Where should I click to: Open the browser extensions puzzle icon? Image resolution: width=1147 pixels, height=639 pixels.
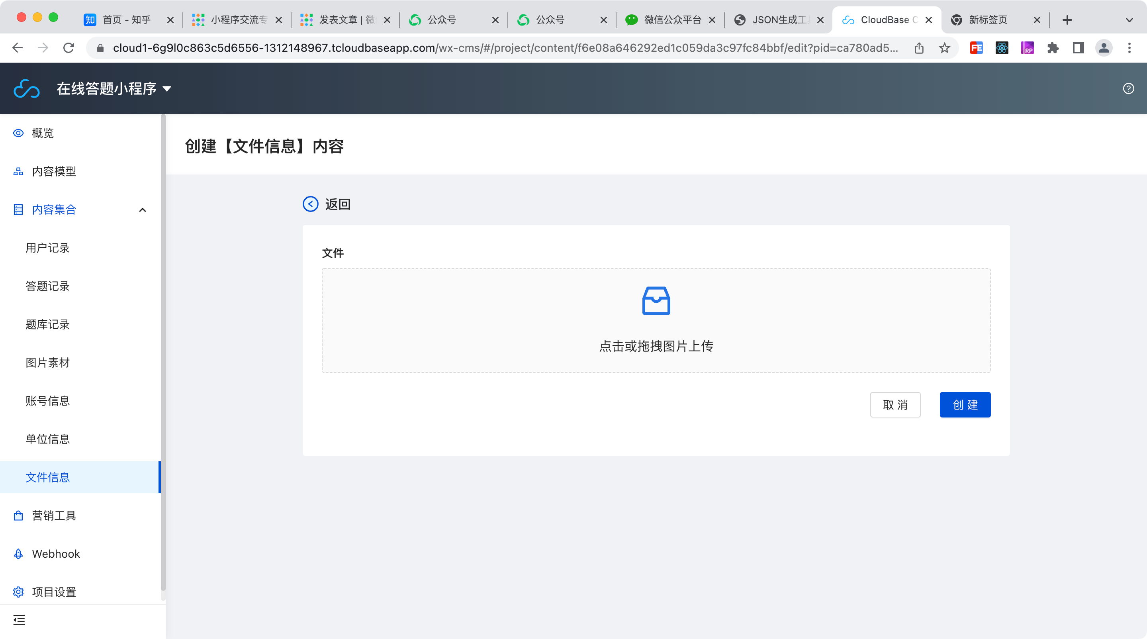[x=1053, y=48]
